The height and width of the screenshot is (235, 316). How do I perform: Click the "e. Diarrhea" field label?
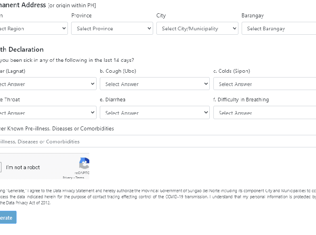pos(112,100)
